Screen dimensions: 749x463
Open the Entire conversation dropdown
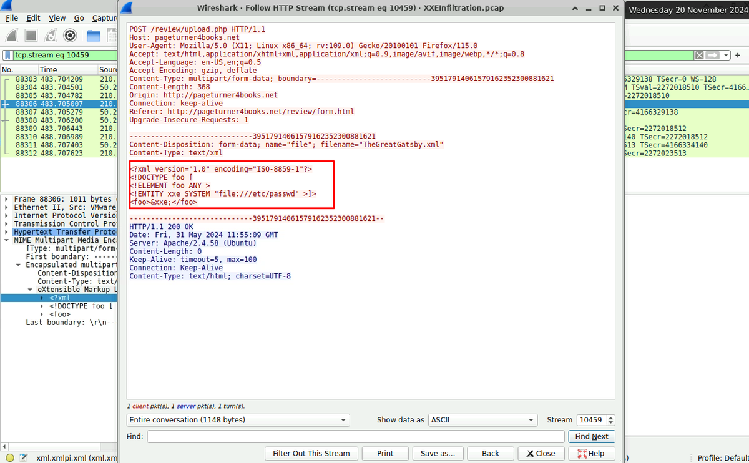[238, 420]
